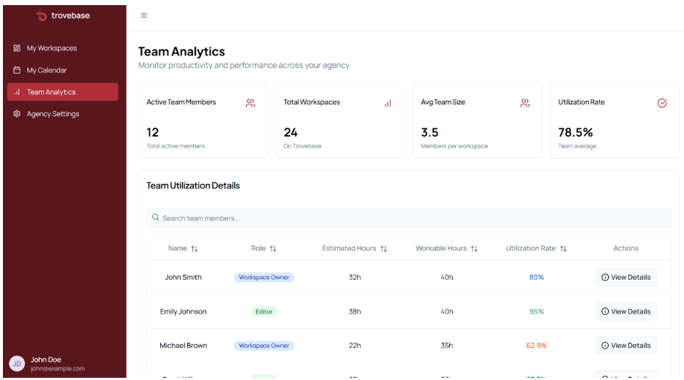
Task: View Details for Emily Johnson
Action: [625, 311]
